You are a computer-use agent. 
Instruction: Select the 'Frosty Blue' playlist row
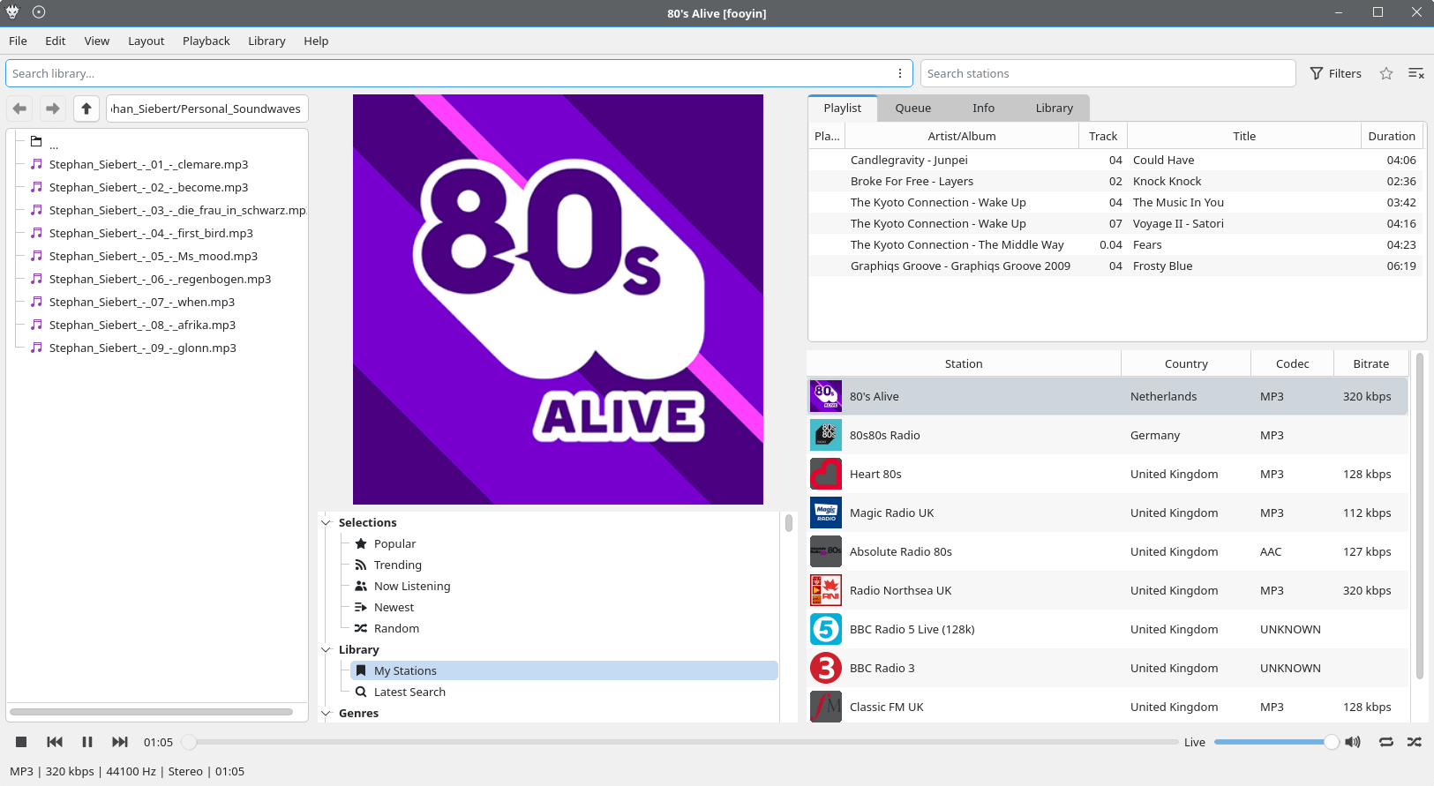click(x=1115, y=266)
